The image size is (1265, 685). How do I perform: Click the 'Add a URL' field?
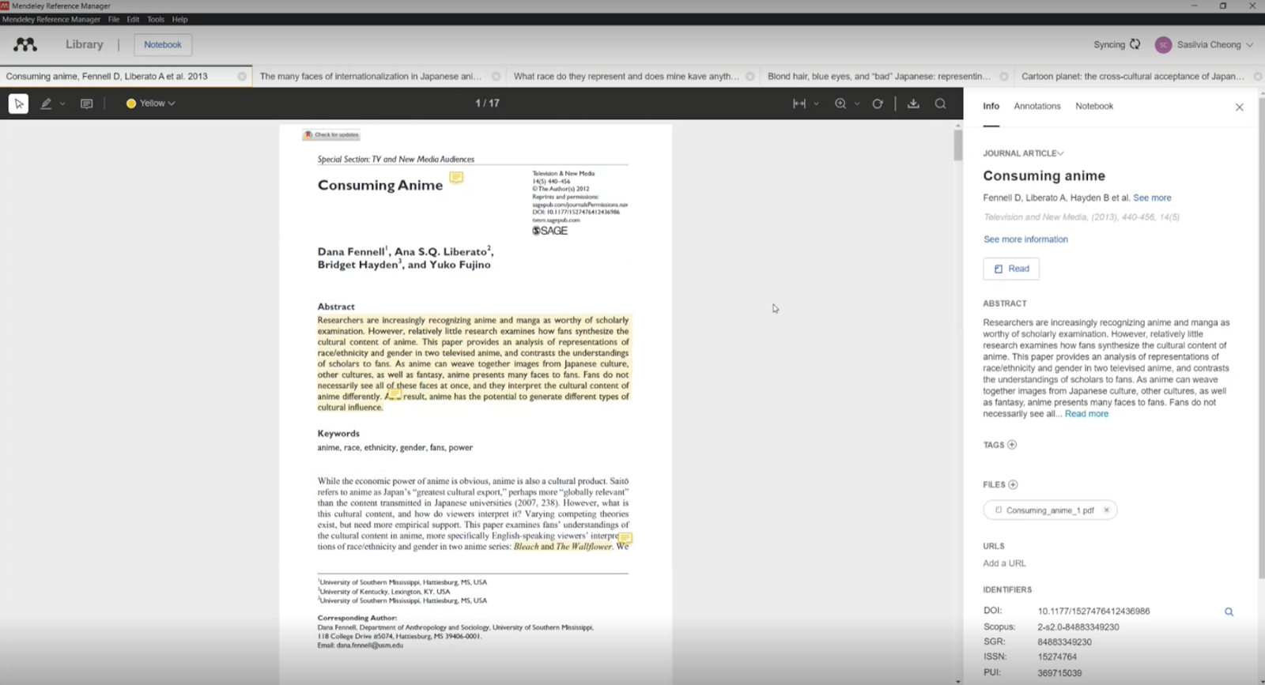(1004, 563)
